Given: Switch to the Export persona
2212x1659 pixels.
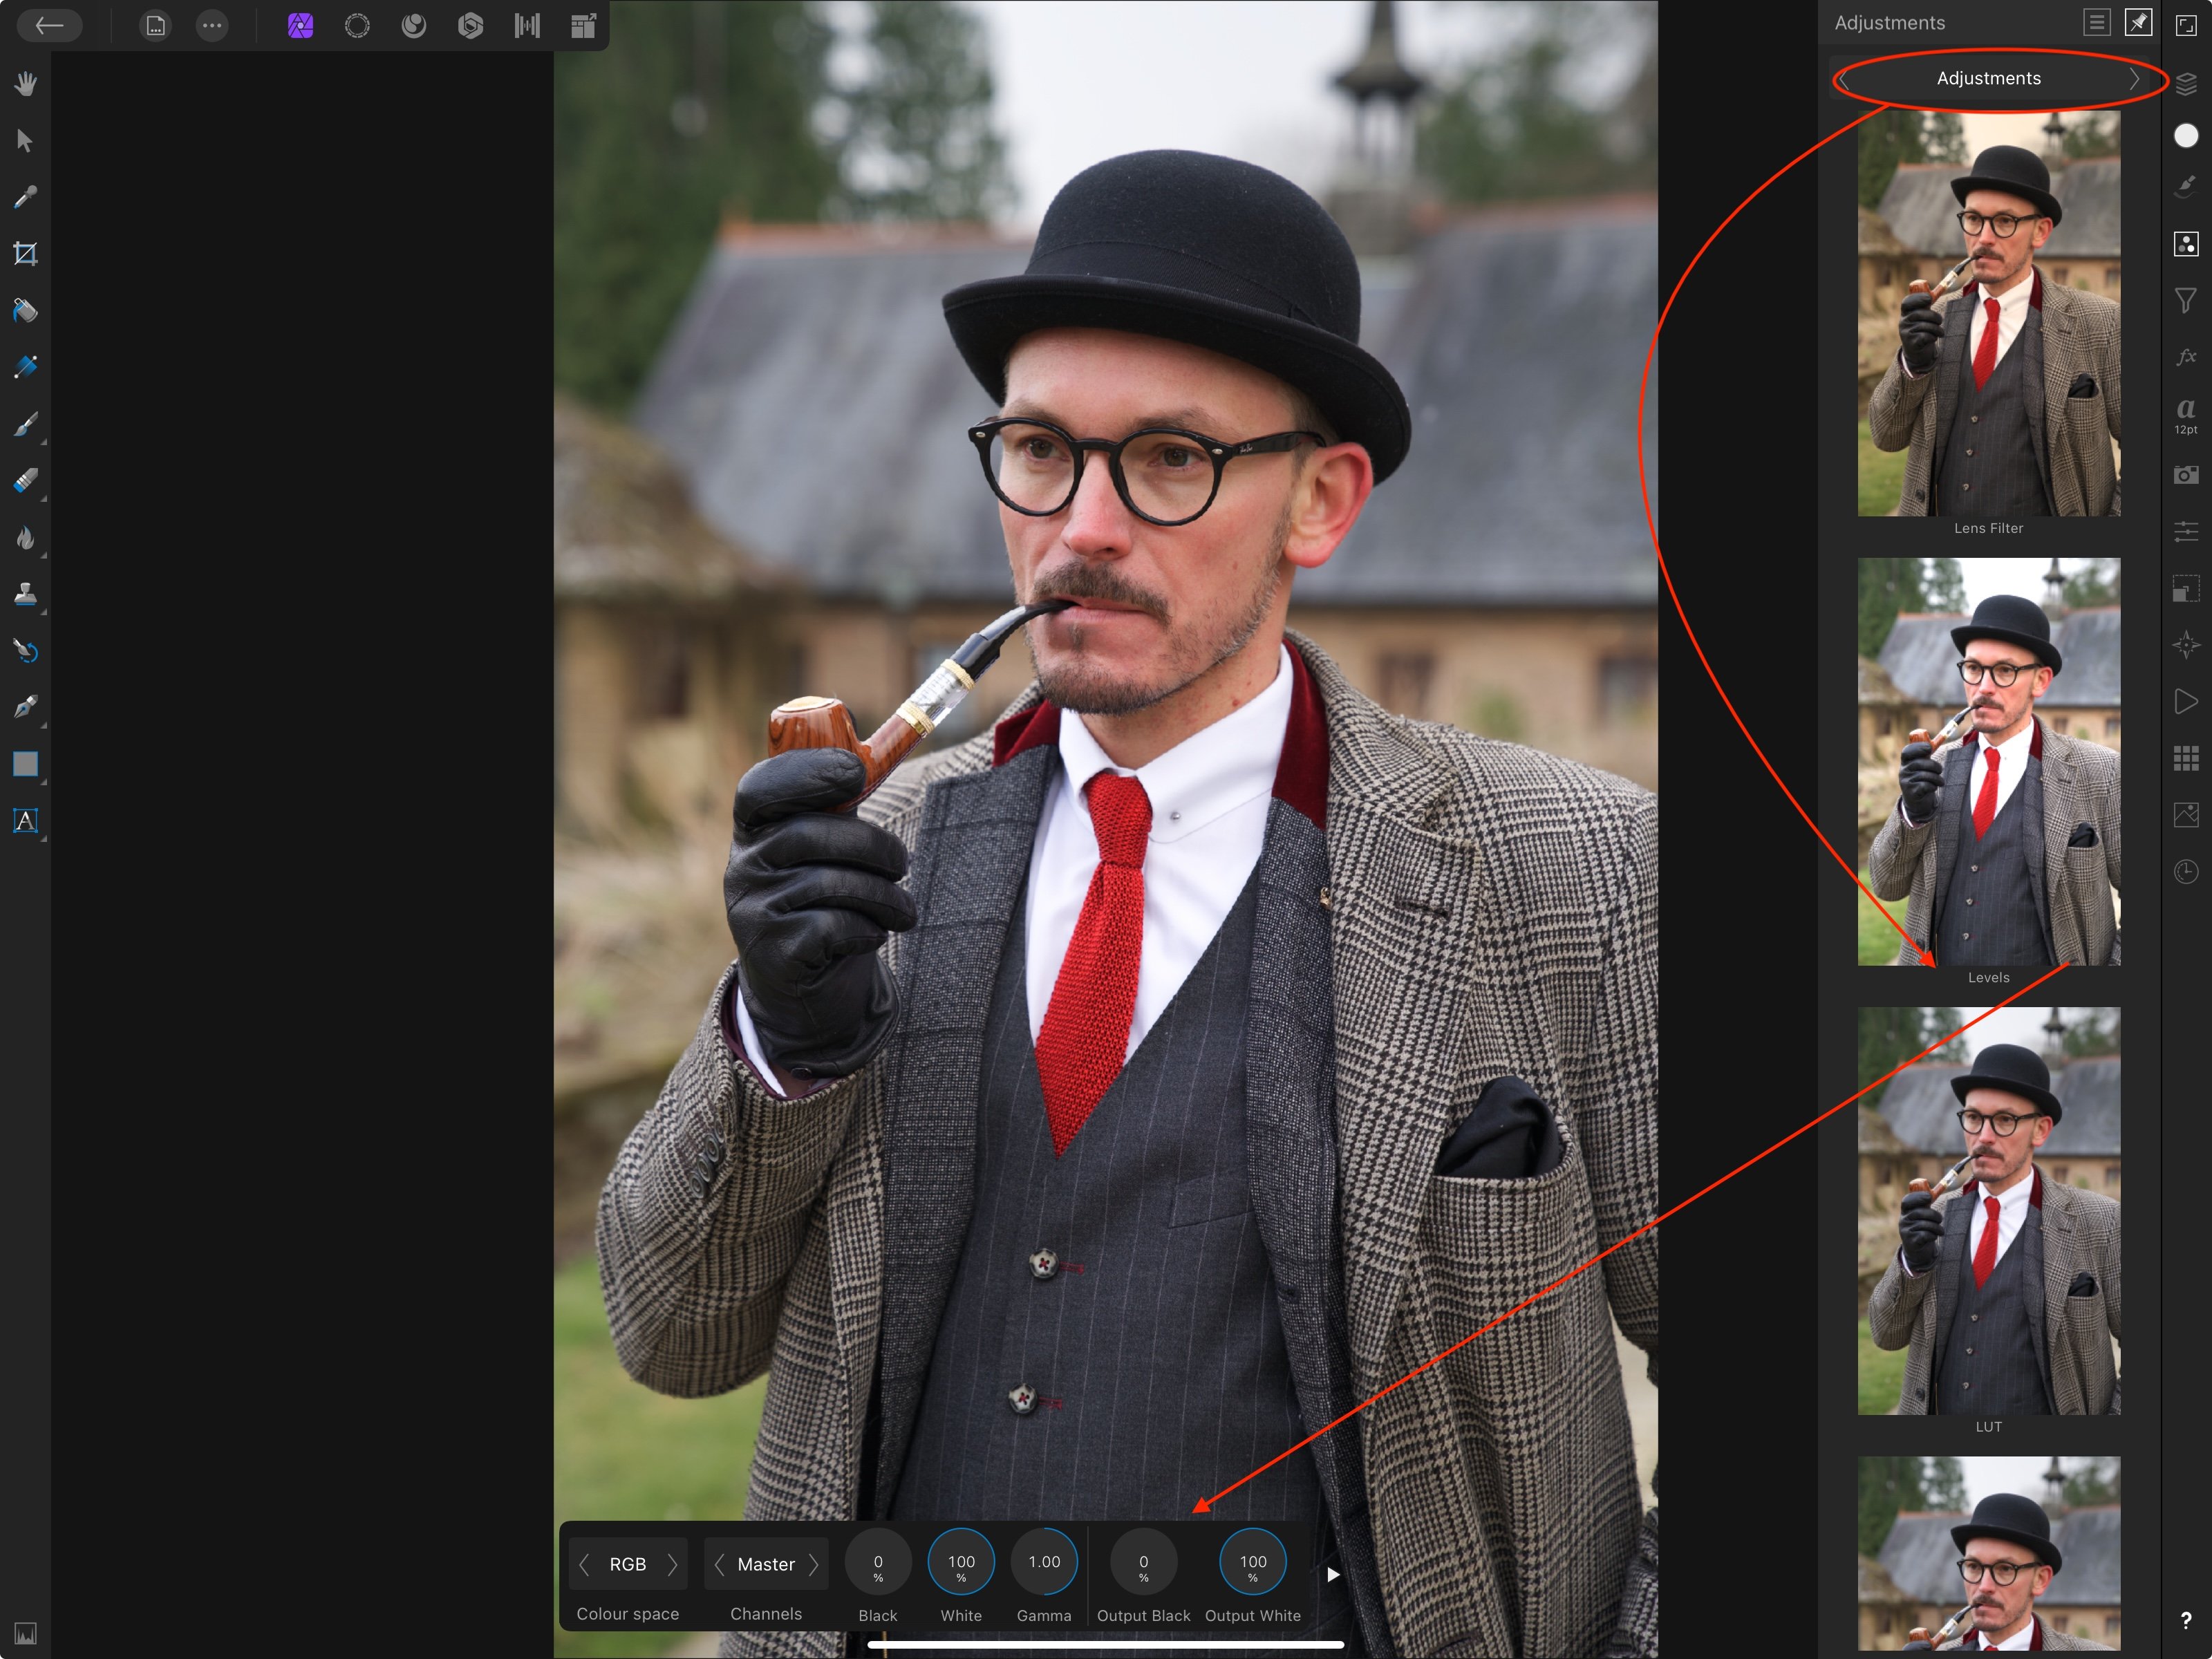Looking at the screenshot, I should tap(584, 25).
